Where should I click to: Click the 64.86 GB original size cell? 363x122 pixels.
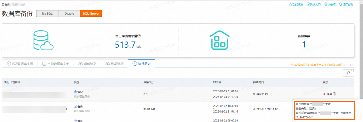(x=149, y=109)
